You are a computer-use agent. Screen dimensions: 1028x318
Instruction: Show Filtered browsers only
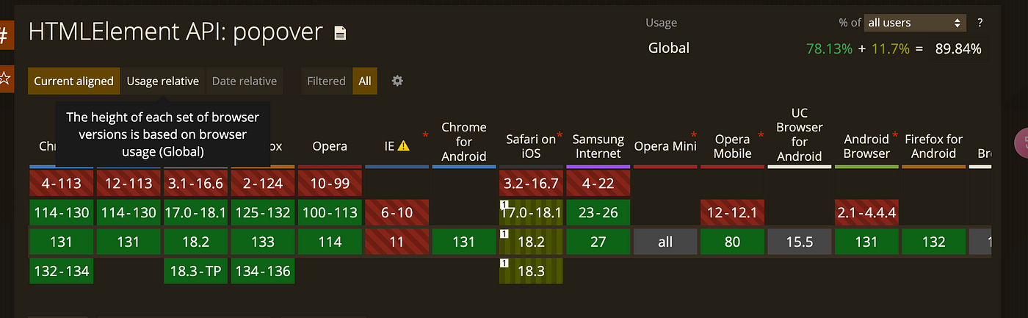point(326,81)
